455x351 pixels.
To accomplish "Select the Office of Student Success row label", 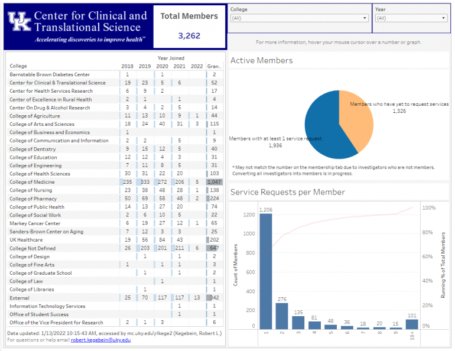I will point(39,314).
